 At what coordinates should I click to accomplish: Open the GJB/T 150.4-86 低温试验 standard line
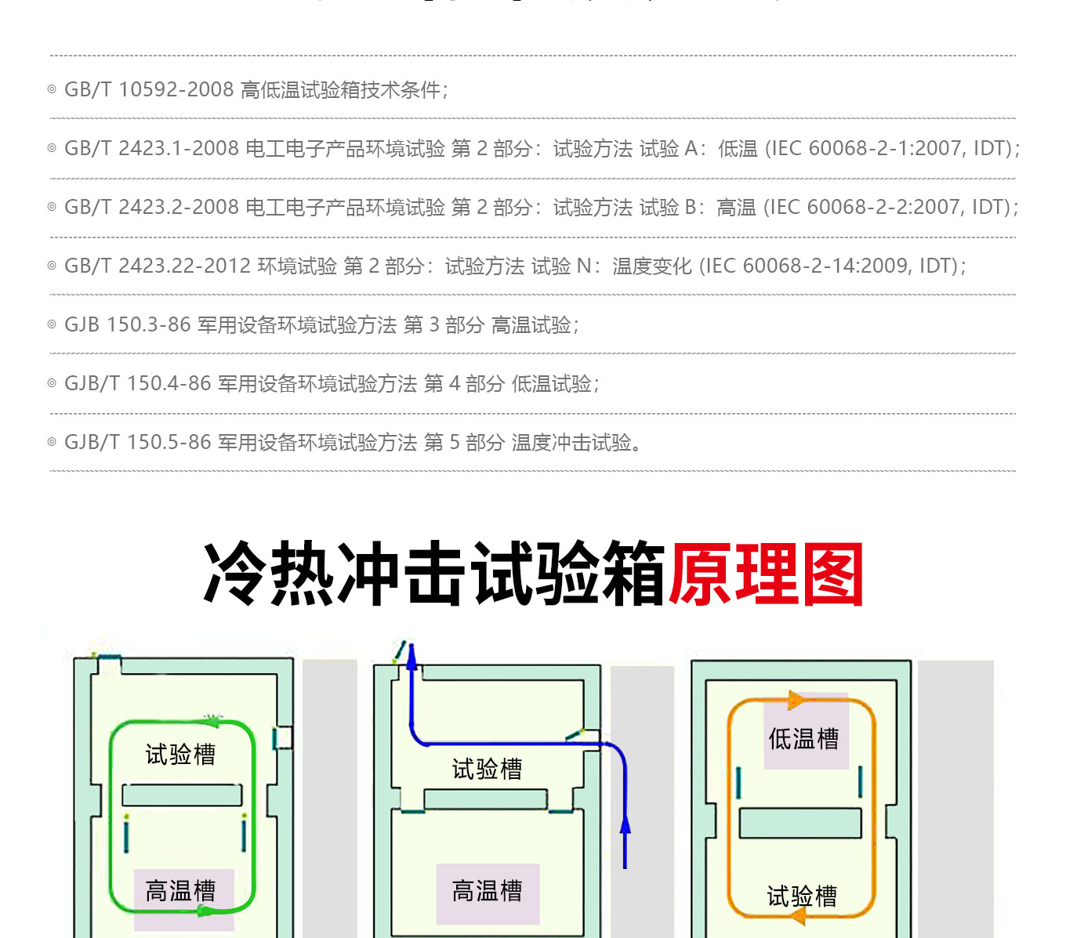tap(332, 384)
